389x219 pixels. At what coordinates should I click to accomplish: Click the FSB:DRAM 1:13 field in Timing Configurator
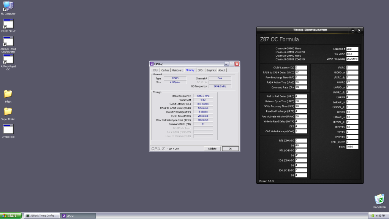(x=352, y=54)
